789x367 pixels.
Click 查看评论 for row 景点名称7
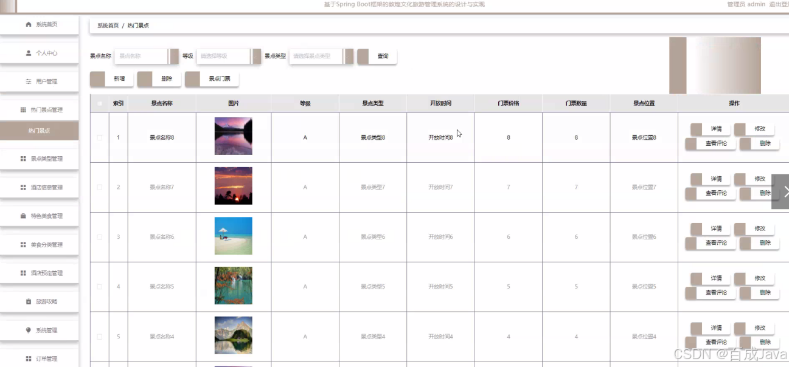[x=710, y=193]
